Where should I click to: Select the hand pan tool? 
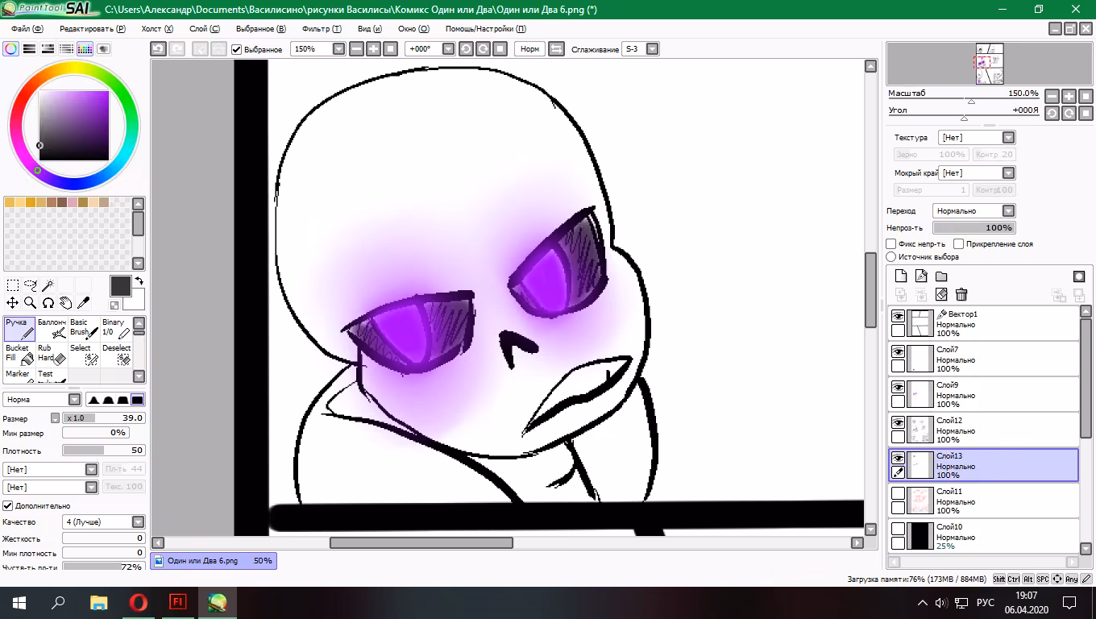coord(65,303)
